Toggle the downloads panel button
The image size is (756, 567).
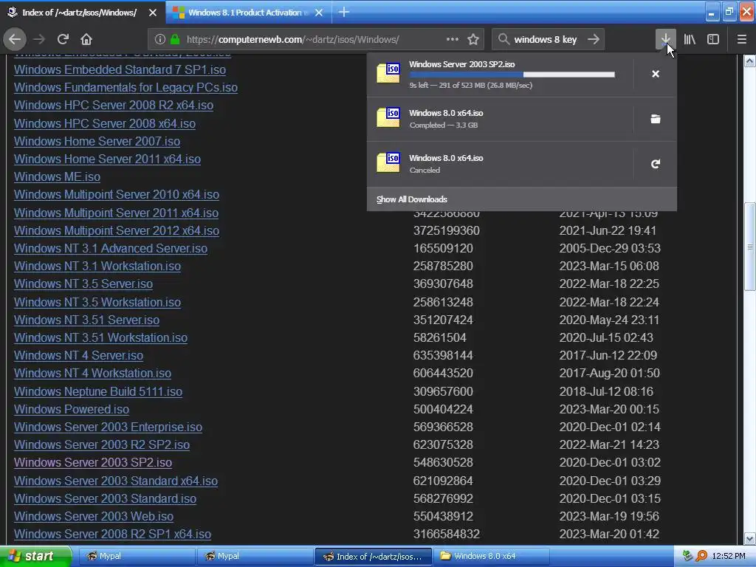coord(665,39)
